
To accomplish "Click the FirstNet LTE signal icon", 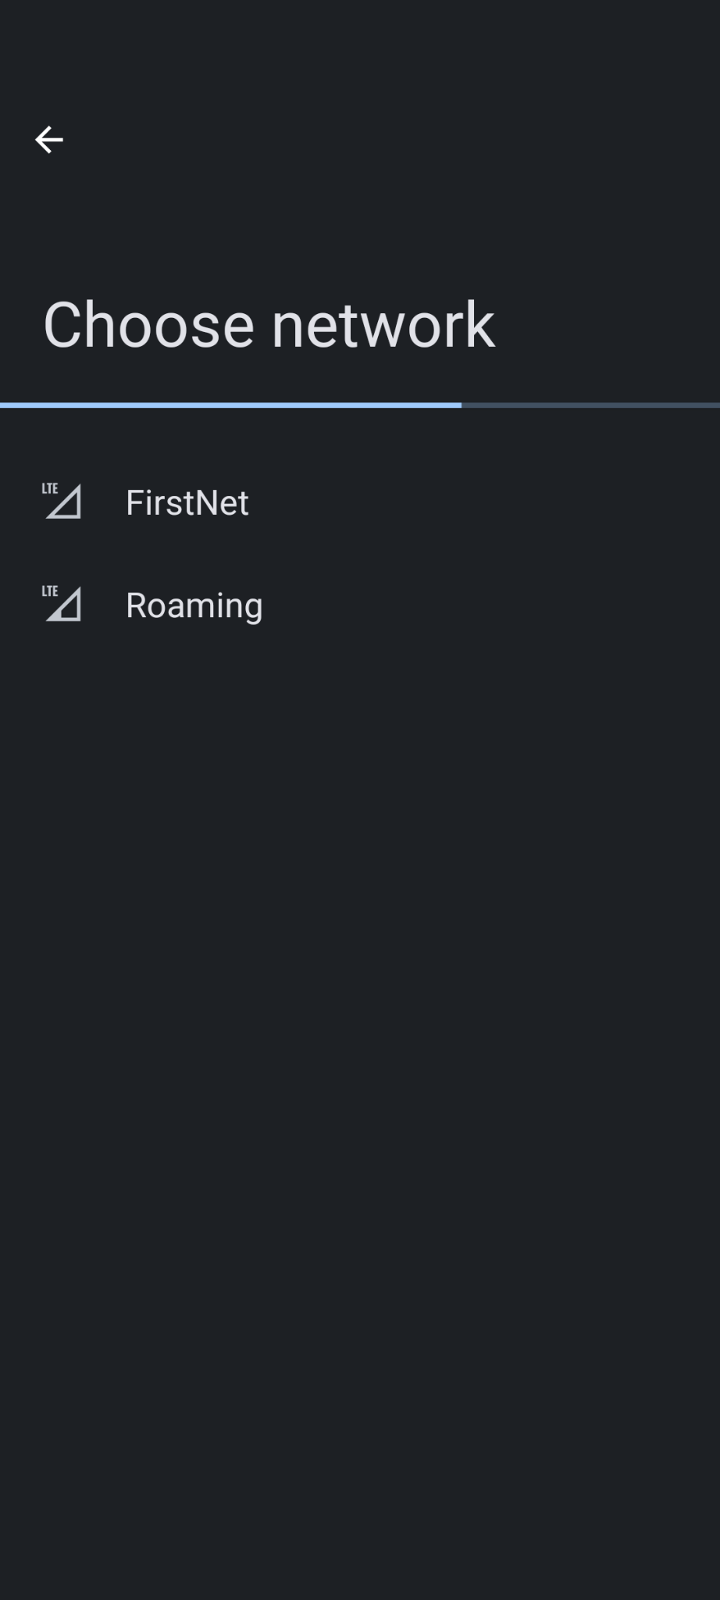I will click(61, 502).
